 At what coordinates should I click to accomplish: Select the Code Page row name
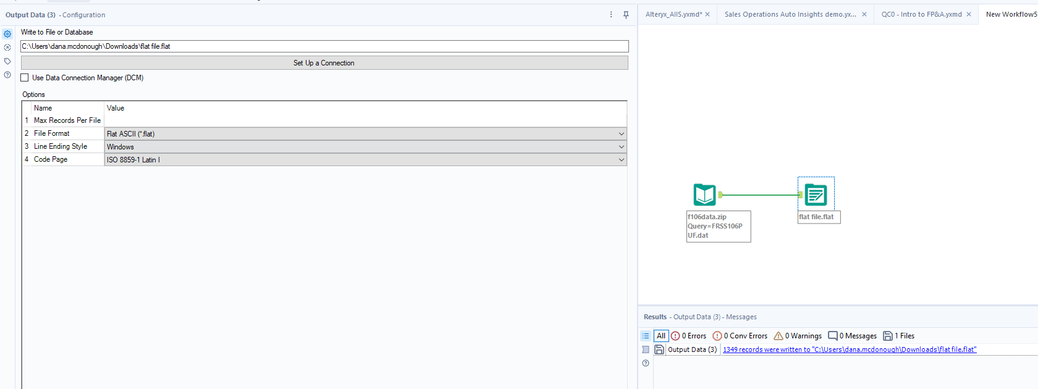[51, 159]
